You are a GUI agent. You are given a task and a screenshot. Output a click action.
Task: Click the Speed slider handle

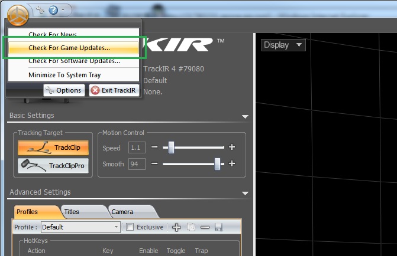tap(171, 147)
